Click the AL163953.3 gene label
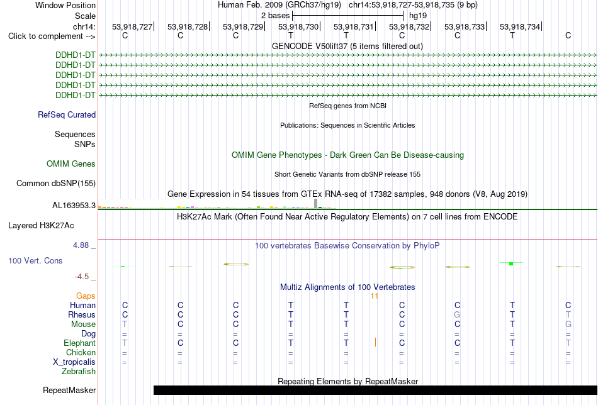The image size is (598, 405). click(x=74, y=206)
